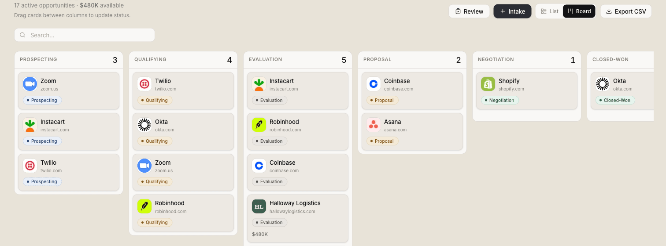
Task: Export the pipeline as CSV
Action: pos(626,11)
